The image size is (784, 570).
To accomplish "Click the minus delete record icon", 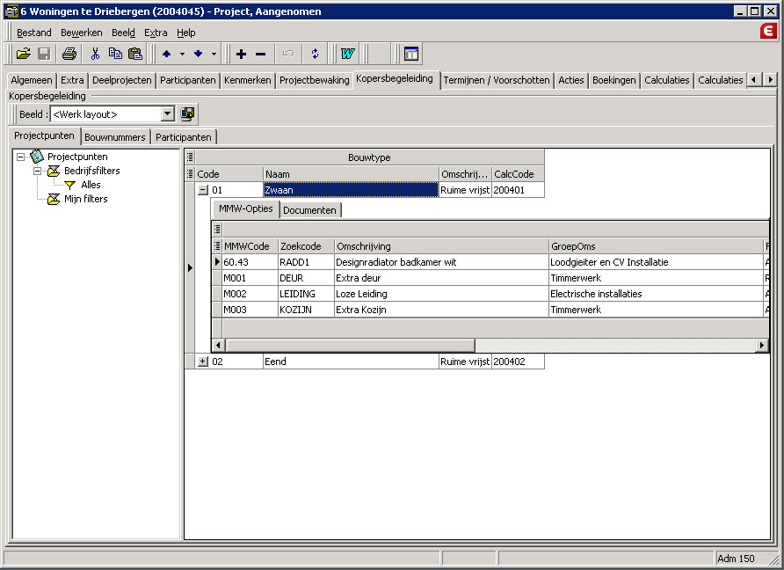I will click(x=260, y=54).
